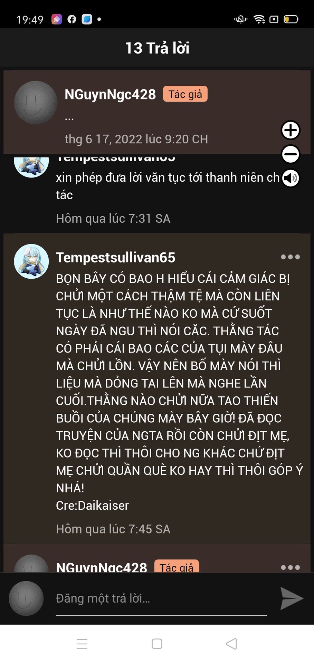Tap the Facebook notification icon in status bar

tap(72, 19)
